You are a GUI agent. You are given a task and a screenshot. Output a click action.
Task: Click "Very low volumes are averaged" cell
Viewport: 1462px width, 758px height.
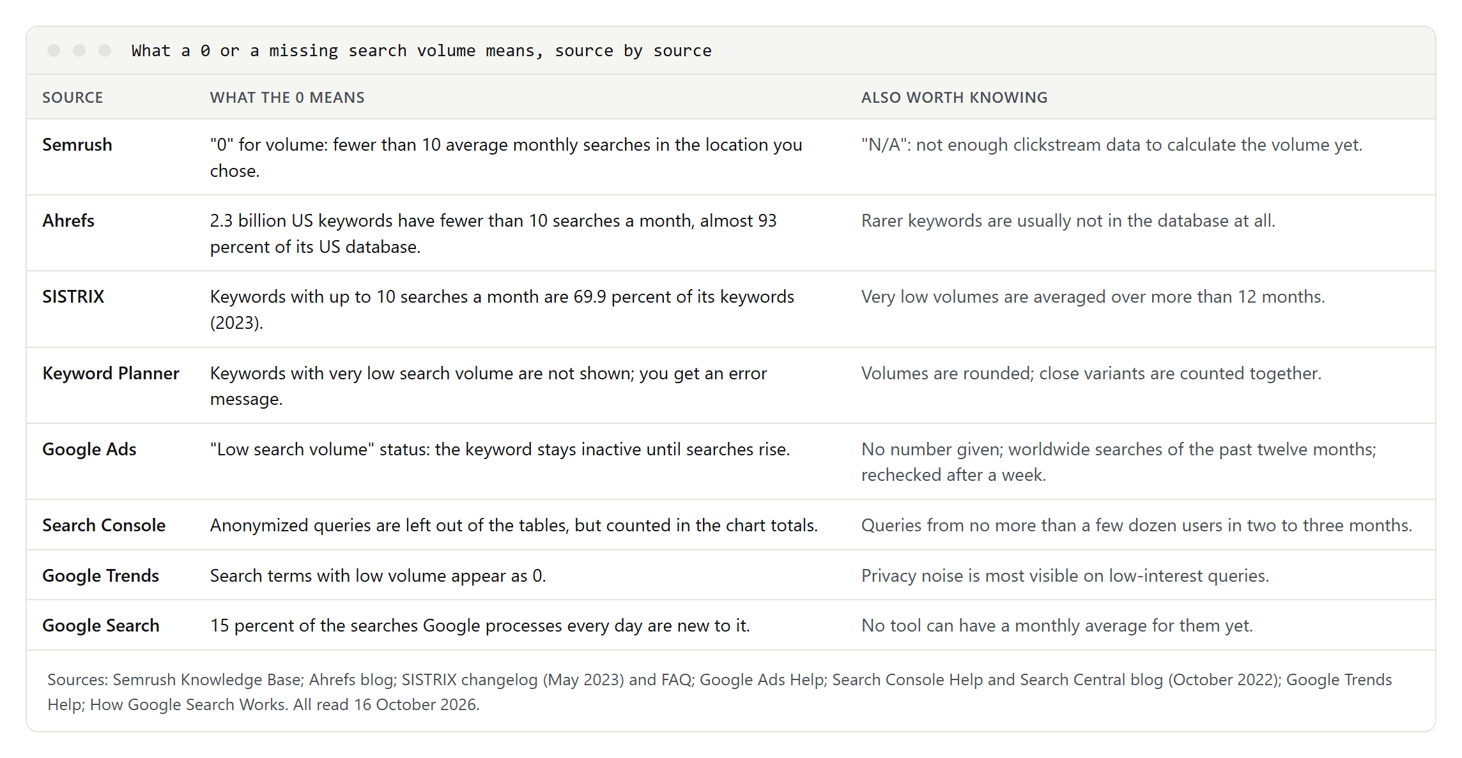(x=1093, y=297)
